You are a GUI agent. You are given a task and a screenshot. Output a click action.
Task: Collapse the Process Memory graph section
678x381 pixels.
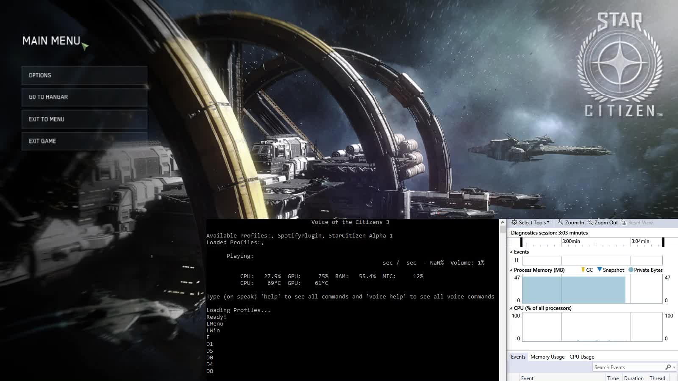point(511,270)
